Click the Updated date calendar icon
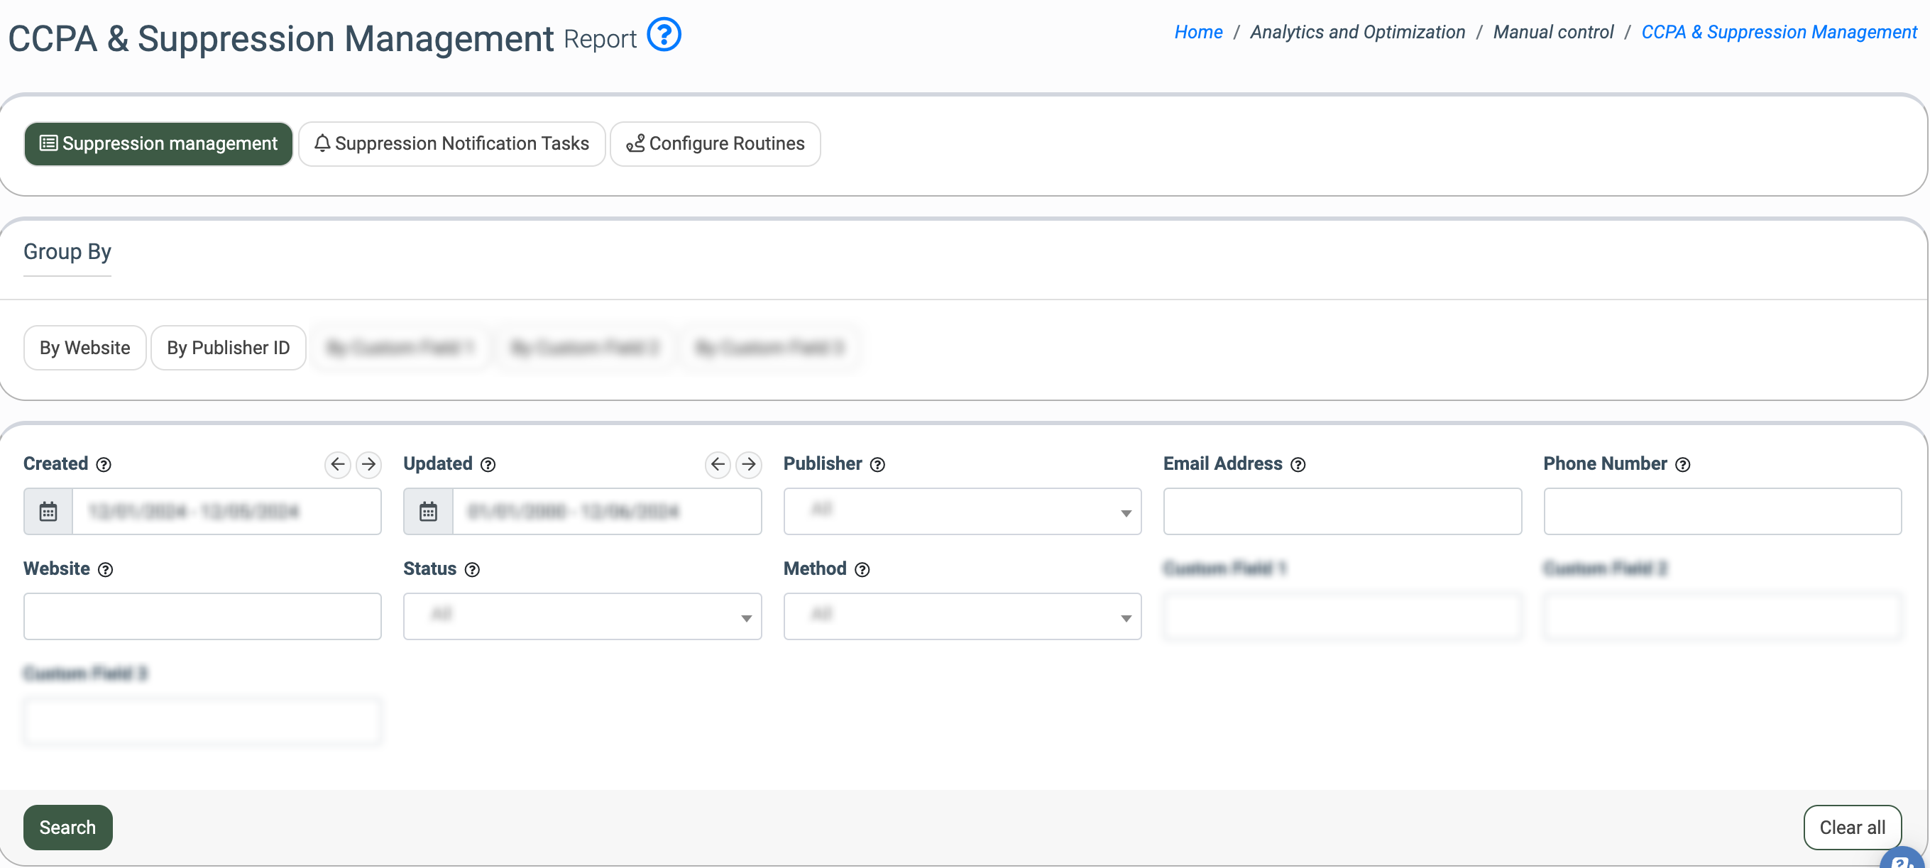 point(428,512)
